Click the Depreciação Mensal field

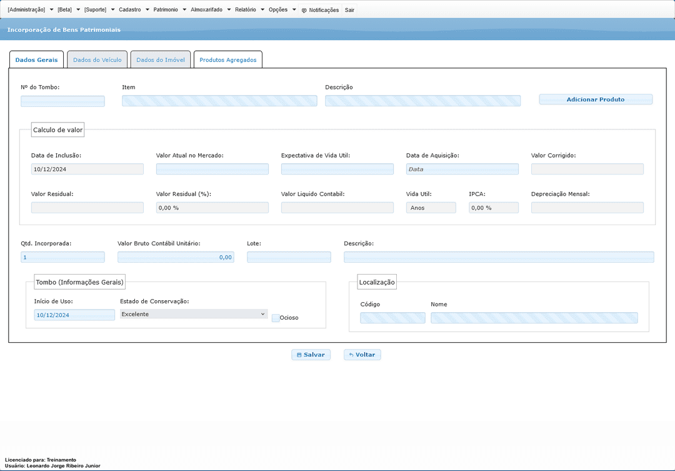(x=587, y=208)
